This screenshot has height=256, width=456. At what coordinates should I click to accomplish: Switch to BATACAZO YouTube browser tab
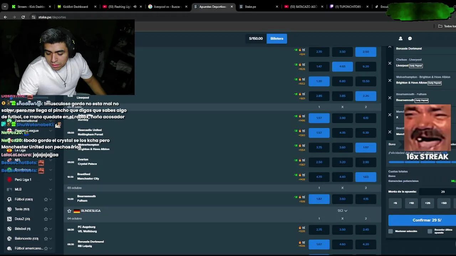(x=304, y=7)
